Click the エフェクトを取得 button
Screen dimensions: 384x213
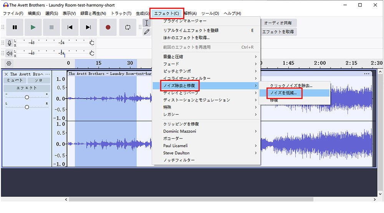[278, 32]
